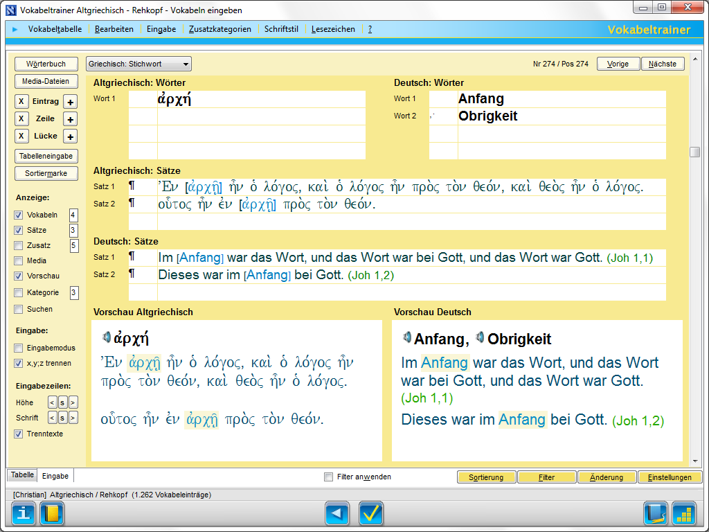Toggle the Vokabeln display checkbox
709x532 pixels.
point(19,215)
